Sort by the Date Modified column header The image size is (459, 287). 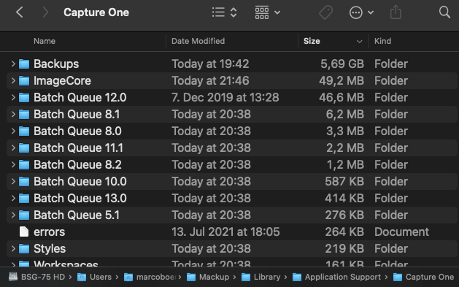pos(198,41)
